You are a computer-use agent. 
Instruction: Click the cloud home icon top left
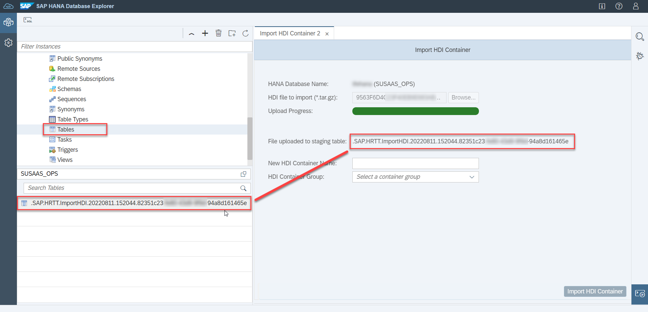tap(8, 6)
